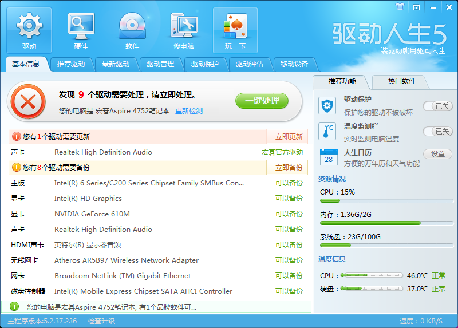The image size is (458, 328).
Task: Select the Intel 6 Series SMBus chipset text
Action: pyautogui.click(x=149, y=183)
